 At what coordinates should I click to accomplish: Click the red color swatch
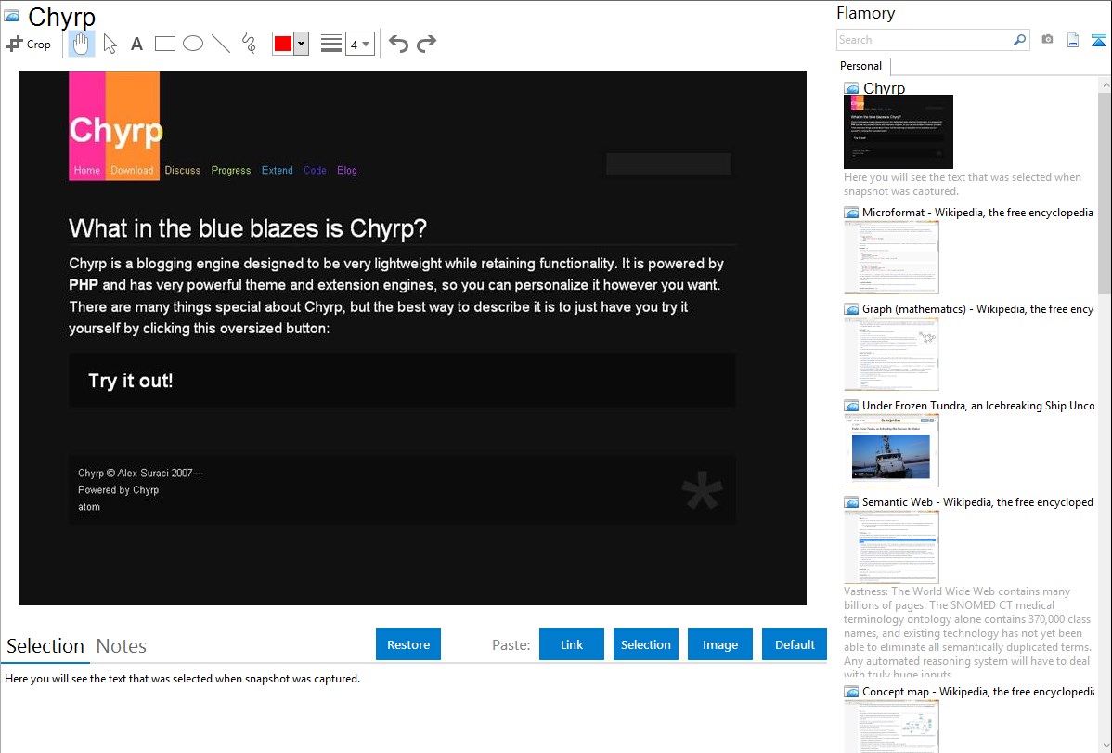pos(283,44)
